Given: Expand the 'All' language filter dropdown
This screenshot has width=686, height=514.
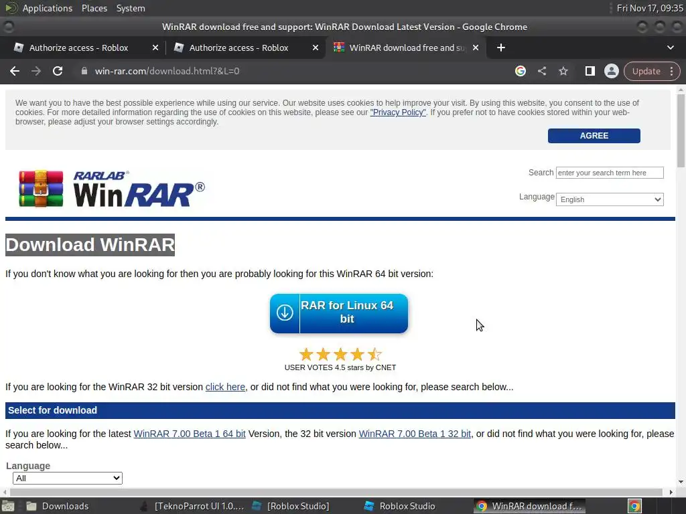Looking at the screenshot, I should [68, 478].
